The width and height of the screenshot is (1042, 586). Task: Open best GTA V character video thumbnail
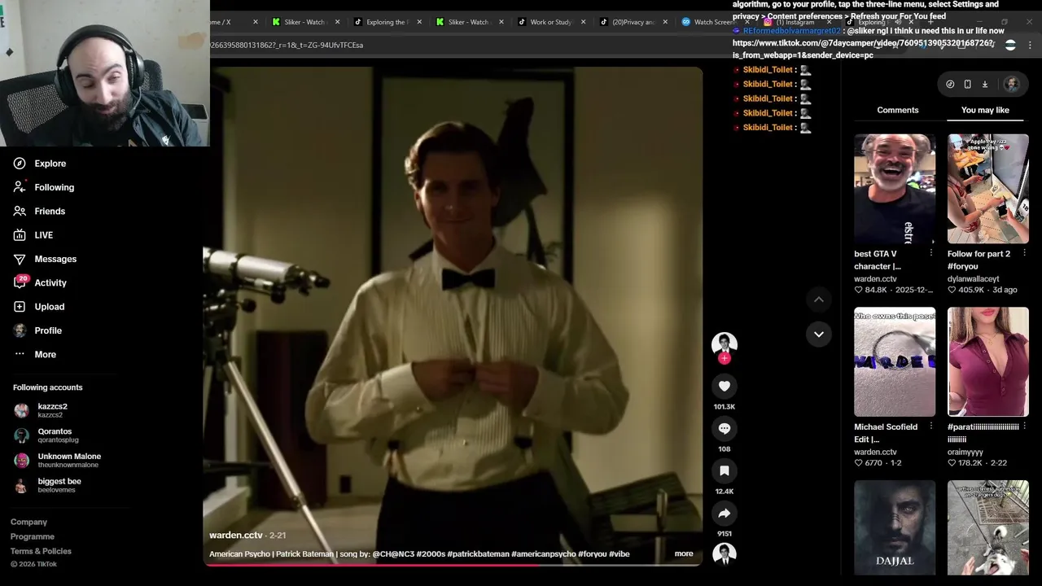point(895,189)
